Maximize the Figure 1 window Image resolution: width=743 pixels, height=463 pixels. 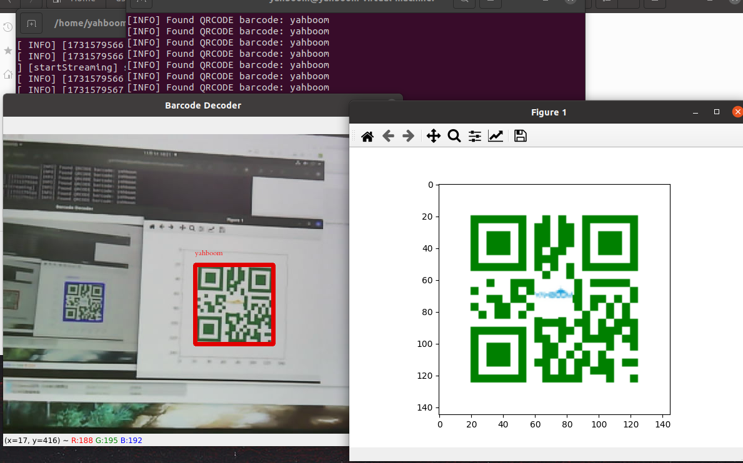(x=717, y=112)
